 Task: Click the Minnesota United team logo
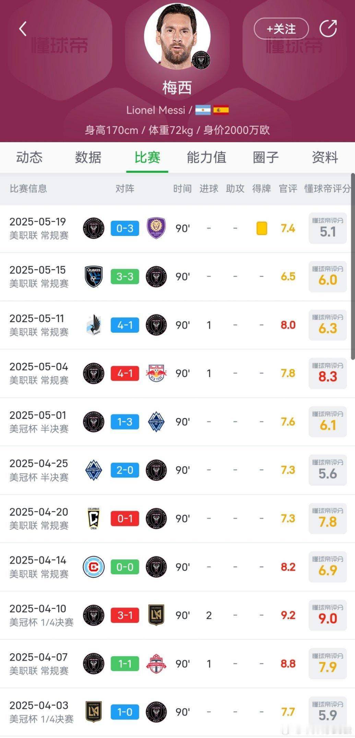(x=94, y=325)
